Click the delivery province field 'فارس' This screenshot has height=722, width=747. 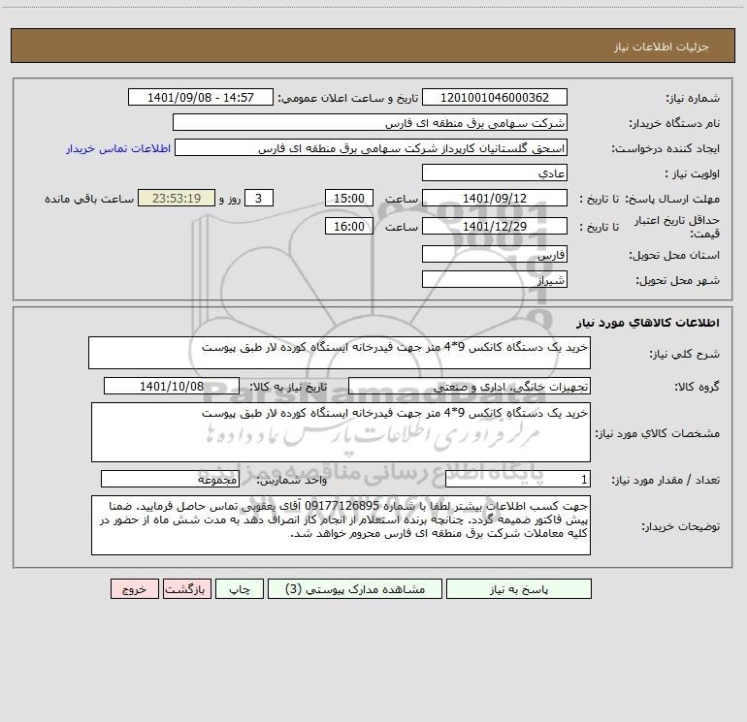click(495, 255)
